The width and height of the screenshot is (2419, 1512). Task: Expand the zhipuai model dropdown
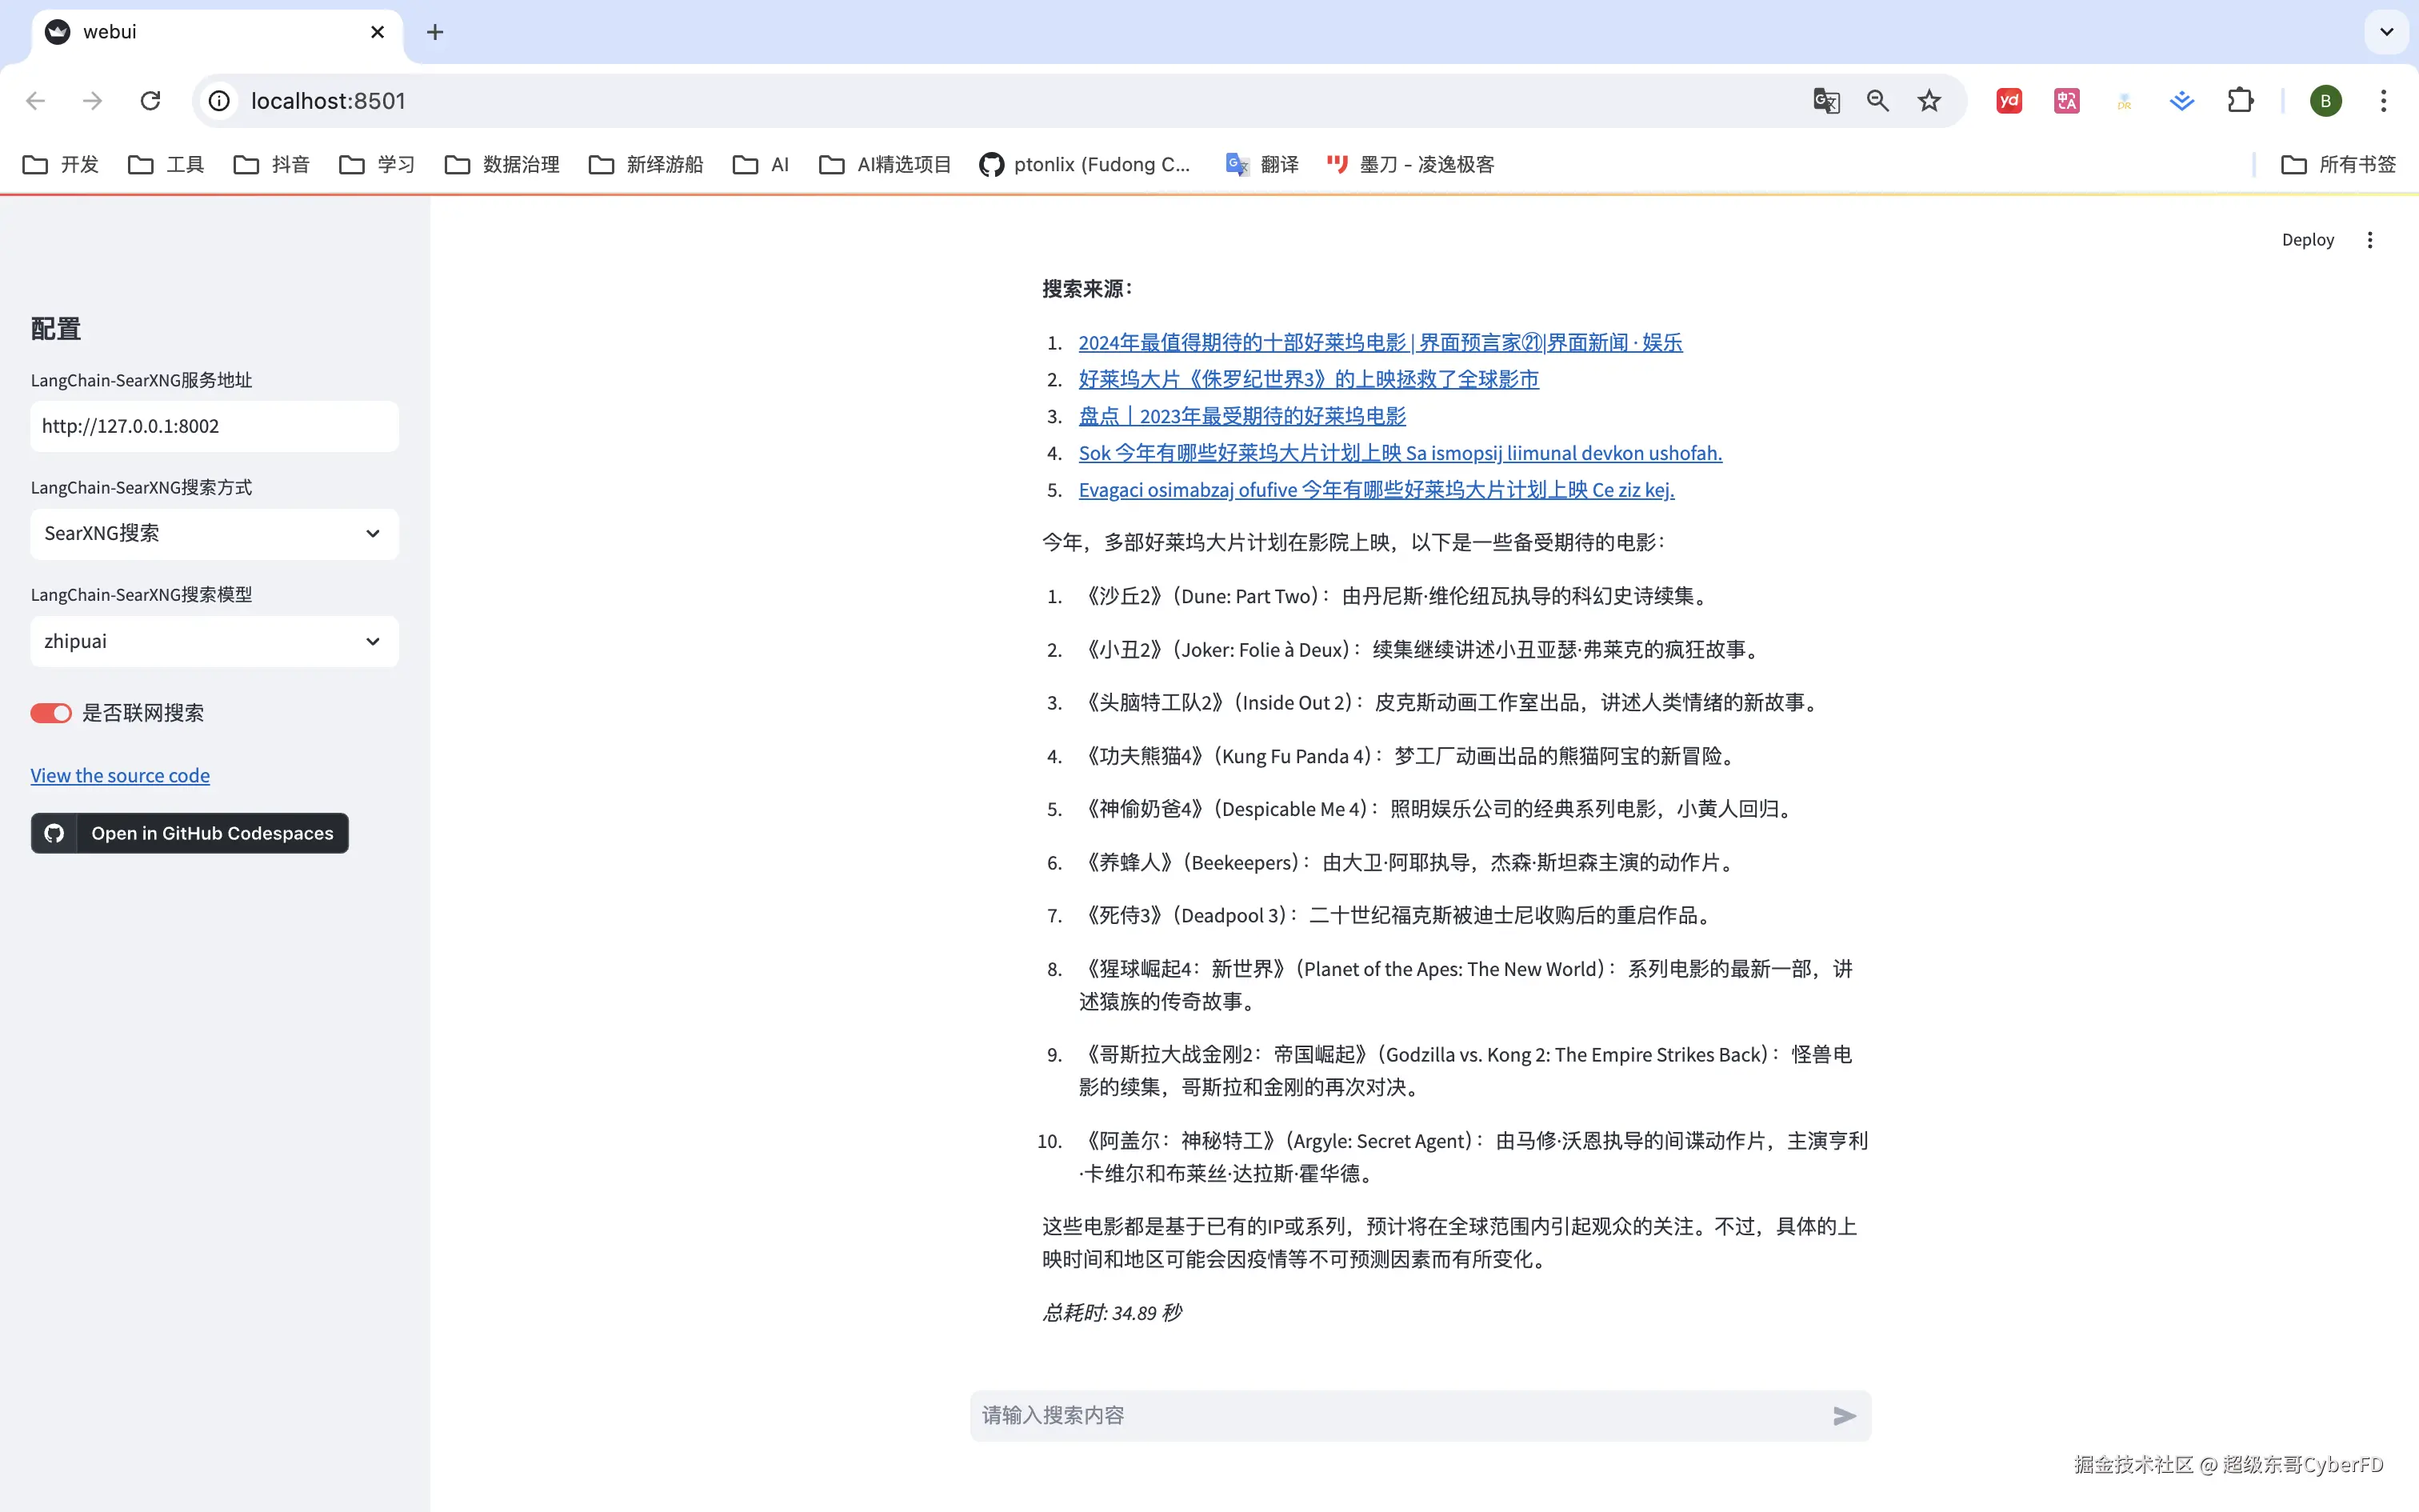(x=214, y=641)
